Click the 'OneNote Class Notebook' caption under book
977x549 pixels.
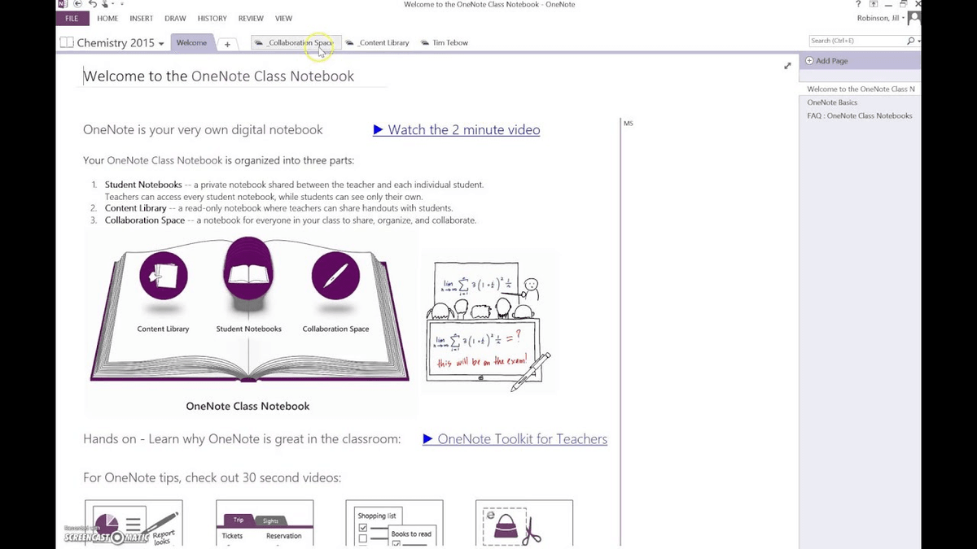[x=248, y=406]
